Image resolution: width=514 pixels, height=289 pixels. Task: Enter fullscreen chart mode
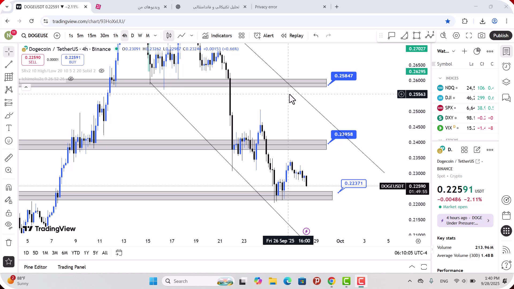point(469,36)
